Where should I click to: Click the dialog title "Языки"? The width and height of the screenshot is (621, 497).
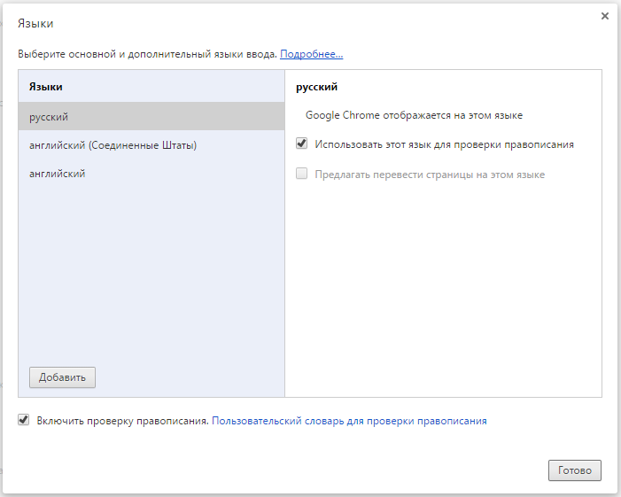point(35,24)
